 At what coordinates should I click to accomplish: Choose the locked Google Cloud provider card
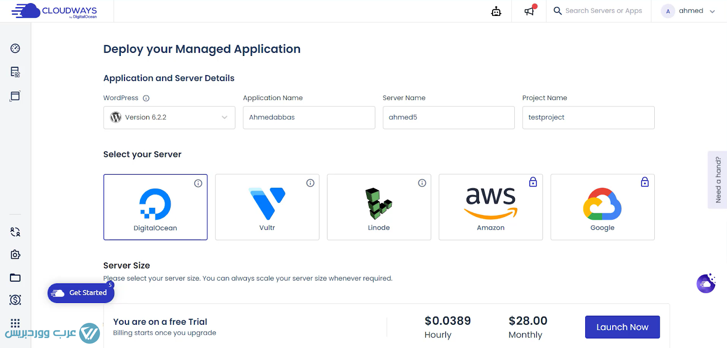603,207
